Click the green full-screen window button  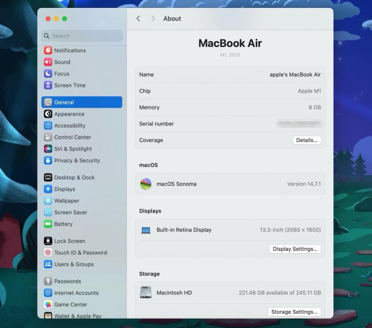pyautogui.click(x=65, y=19)
